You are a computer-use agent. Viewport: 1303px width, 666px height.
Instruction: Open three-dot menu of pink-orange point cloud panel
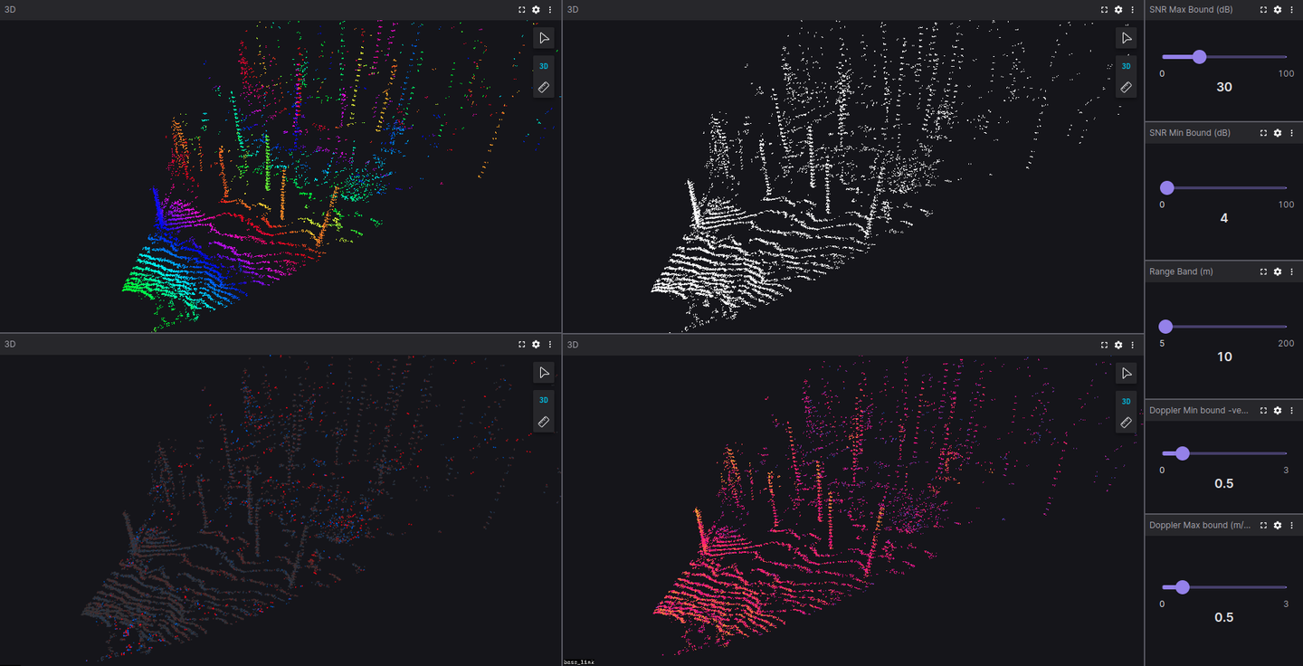click(1133, 345)
